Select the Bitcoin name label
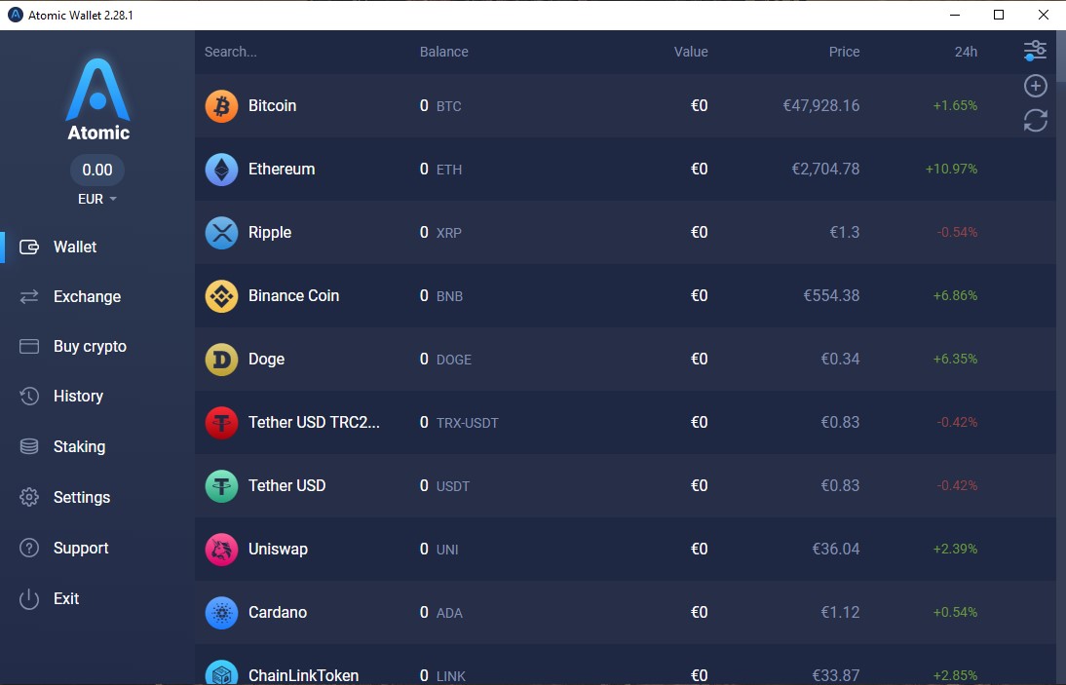 pyautogui.click(x=272, y=106)
